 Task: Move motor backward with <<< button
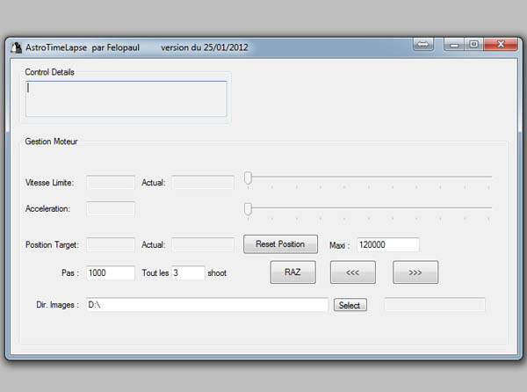pos(353,272)
